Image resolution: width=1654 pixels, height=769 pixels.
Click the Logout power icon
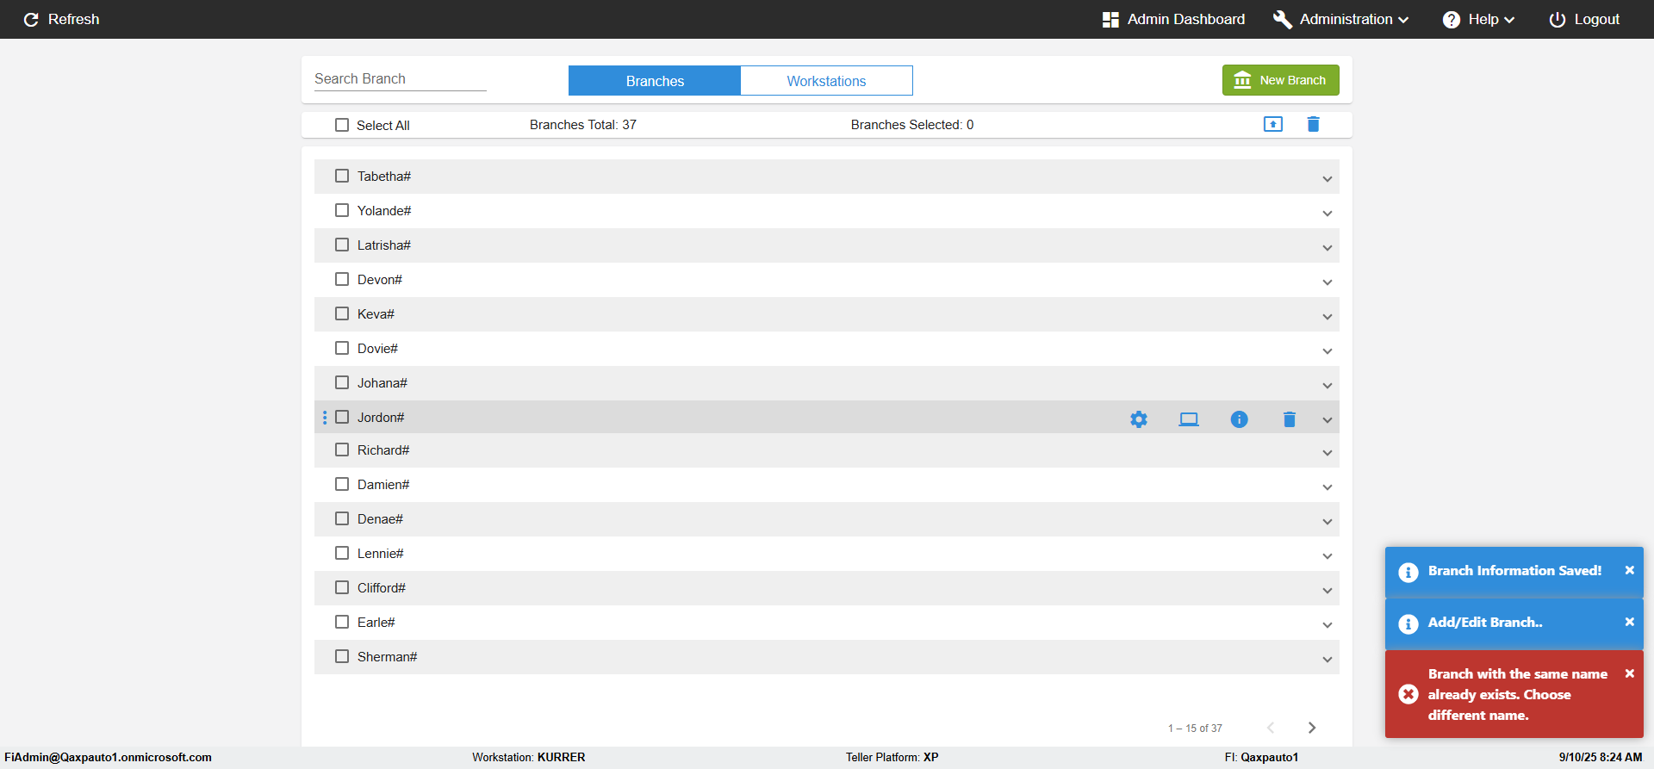point(1558,19)
